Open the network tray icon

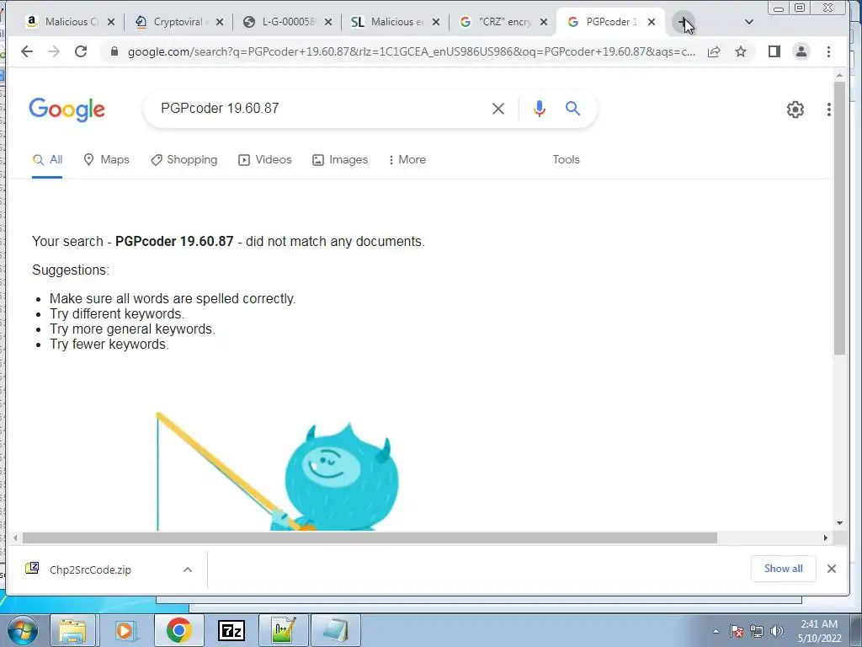(x=757, y=631)
